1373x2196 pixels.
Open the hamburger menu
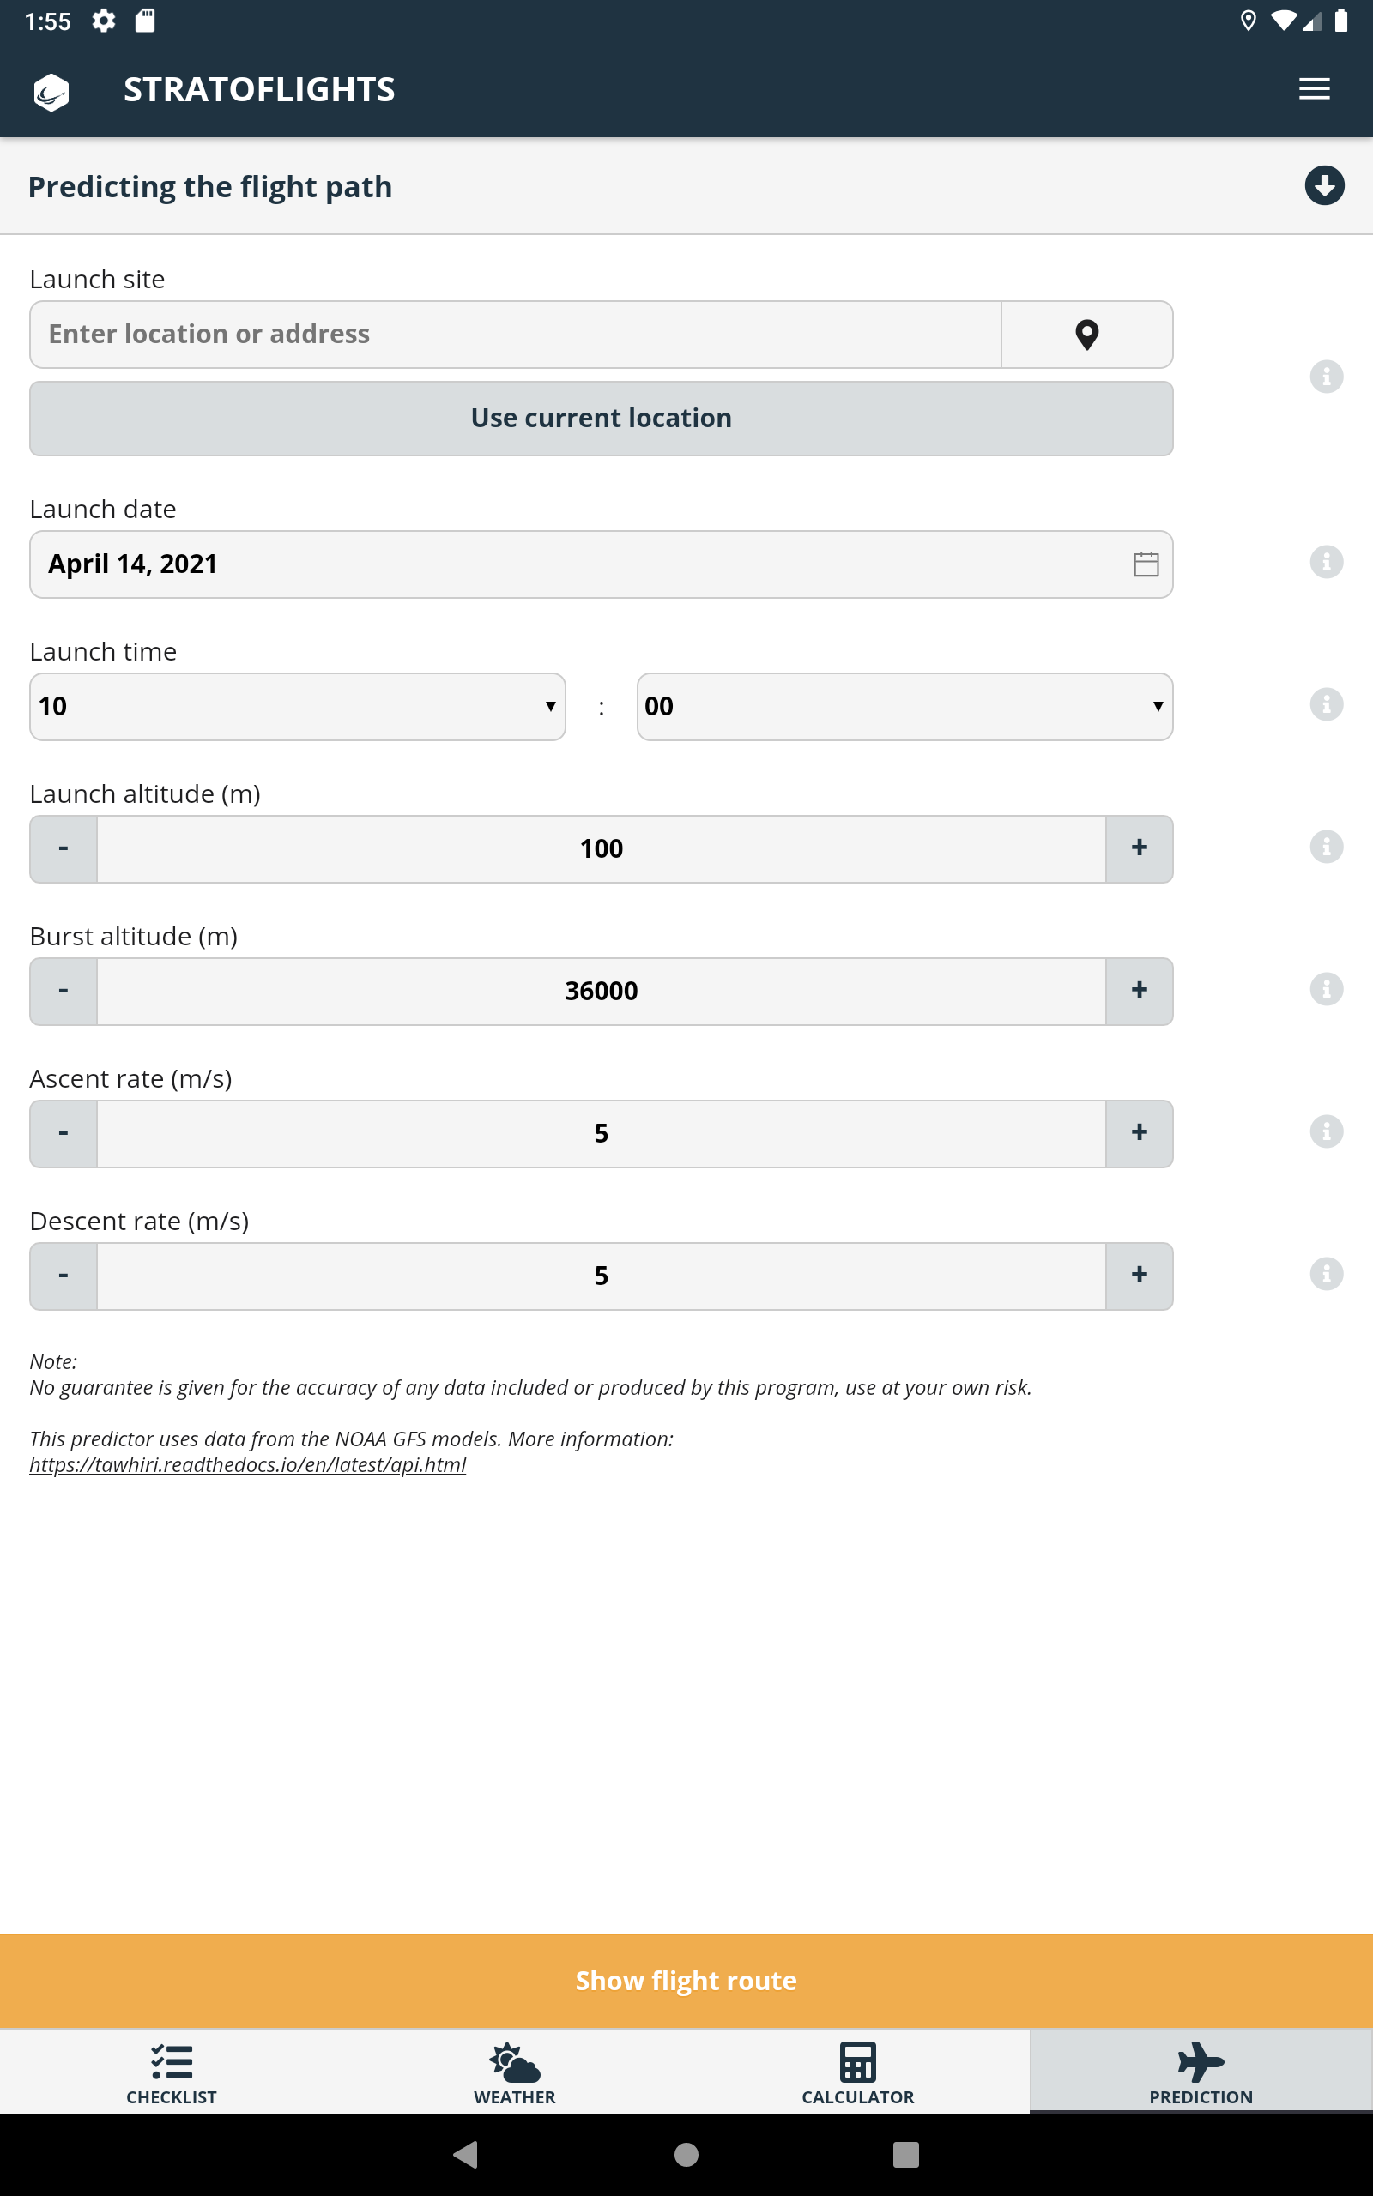(1313, 89)
